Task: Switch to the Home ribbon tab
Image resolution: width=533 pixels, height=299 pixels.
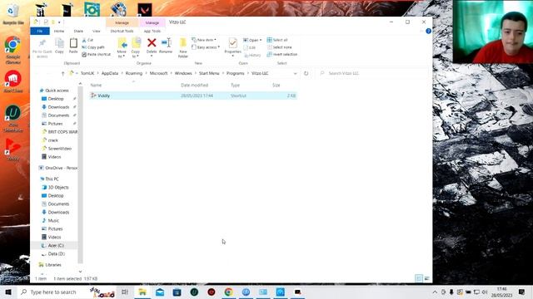Action: pos(59,32)
